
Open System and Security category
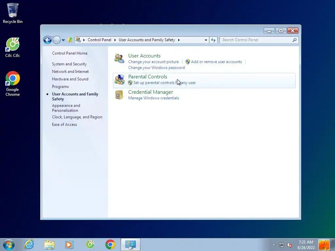[x=69, y=64]
